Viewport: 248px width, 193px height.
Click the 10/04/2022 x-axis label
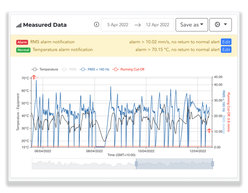point(146,151)
